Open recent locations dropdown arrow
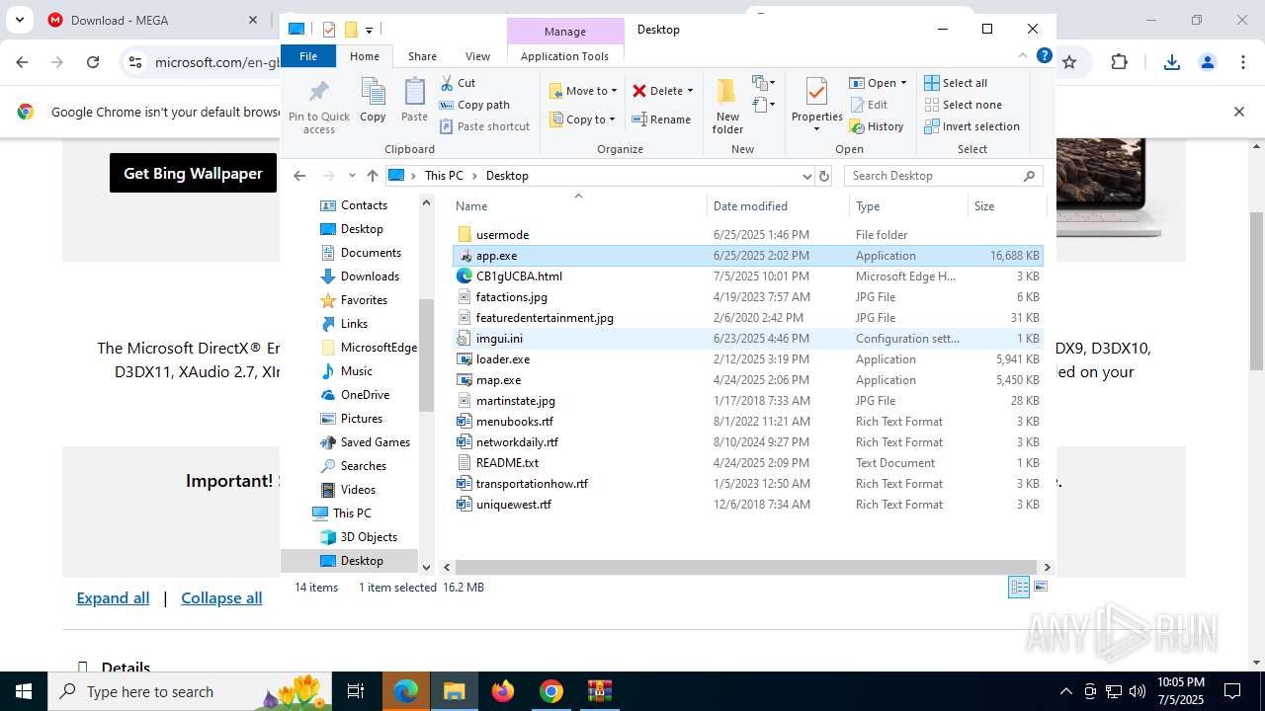This screenshot has height=711, width=1265. click(352, 176)
